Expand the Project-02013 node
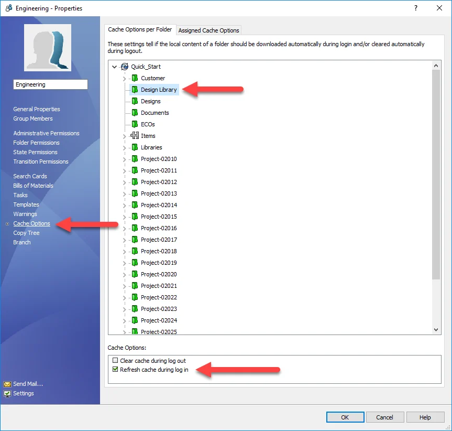This screenshot has height=431, width=452. [x=124, y=194]
